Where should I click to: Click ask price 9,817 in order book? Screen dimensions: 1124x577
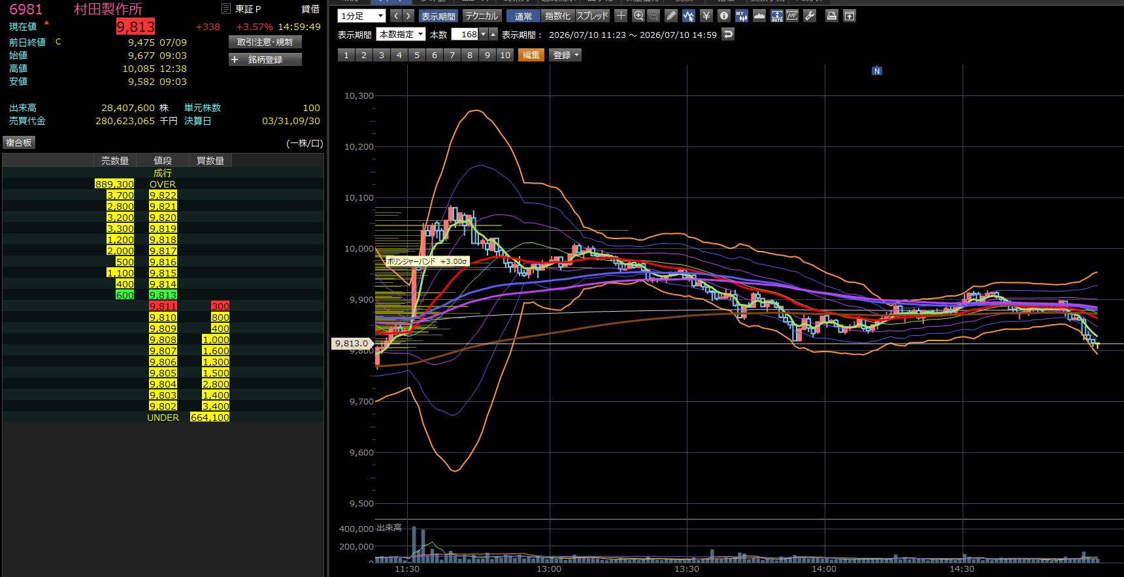pos(163,250)
